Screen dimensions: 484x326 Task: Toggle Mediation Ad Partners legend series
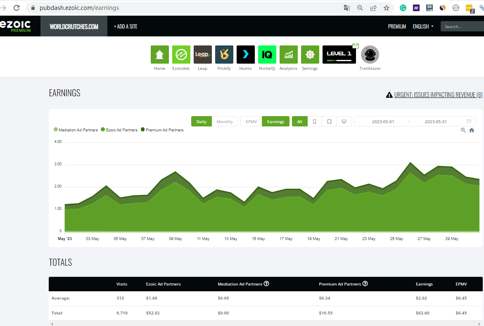(x=76, y=130)
